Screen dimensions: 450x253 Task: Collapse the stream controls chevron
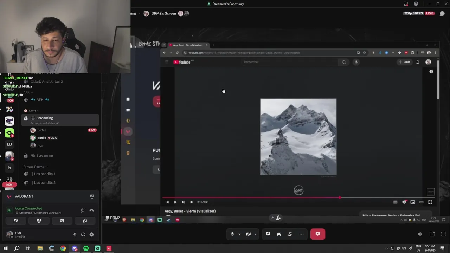(x=272, y=218)
